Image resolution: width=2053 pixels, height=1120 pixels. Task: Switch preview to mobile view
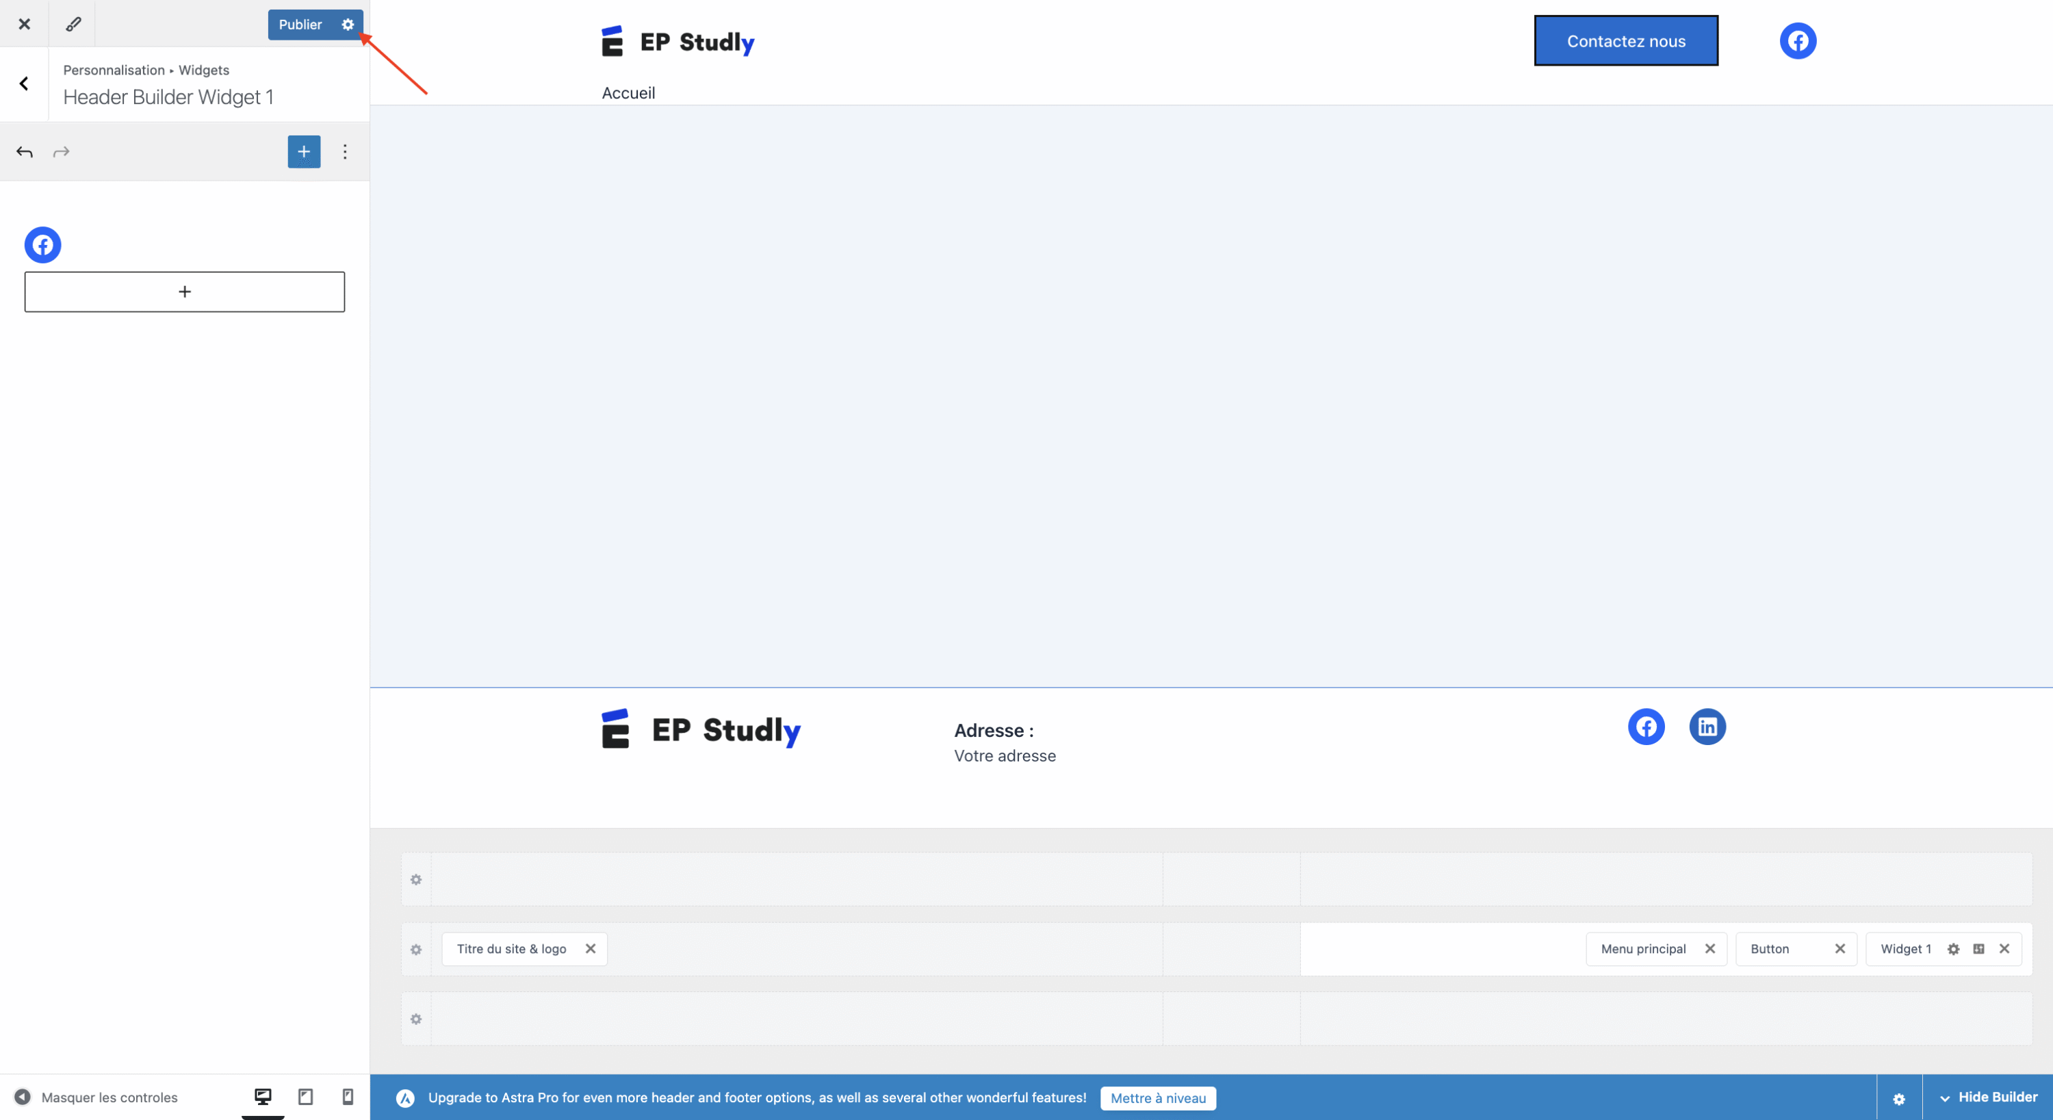347,1097
